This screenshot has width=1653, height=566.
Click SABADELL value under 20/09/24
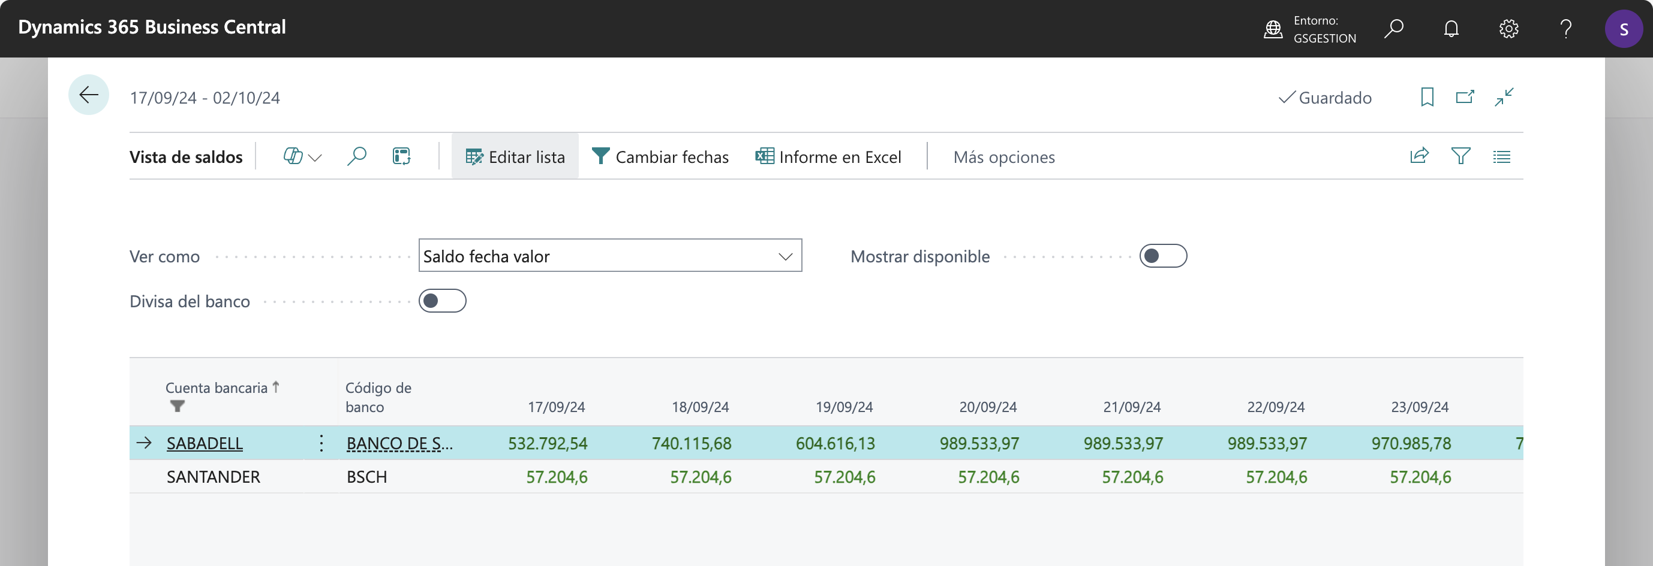coord(979,443)
